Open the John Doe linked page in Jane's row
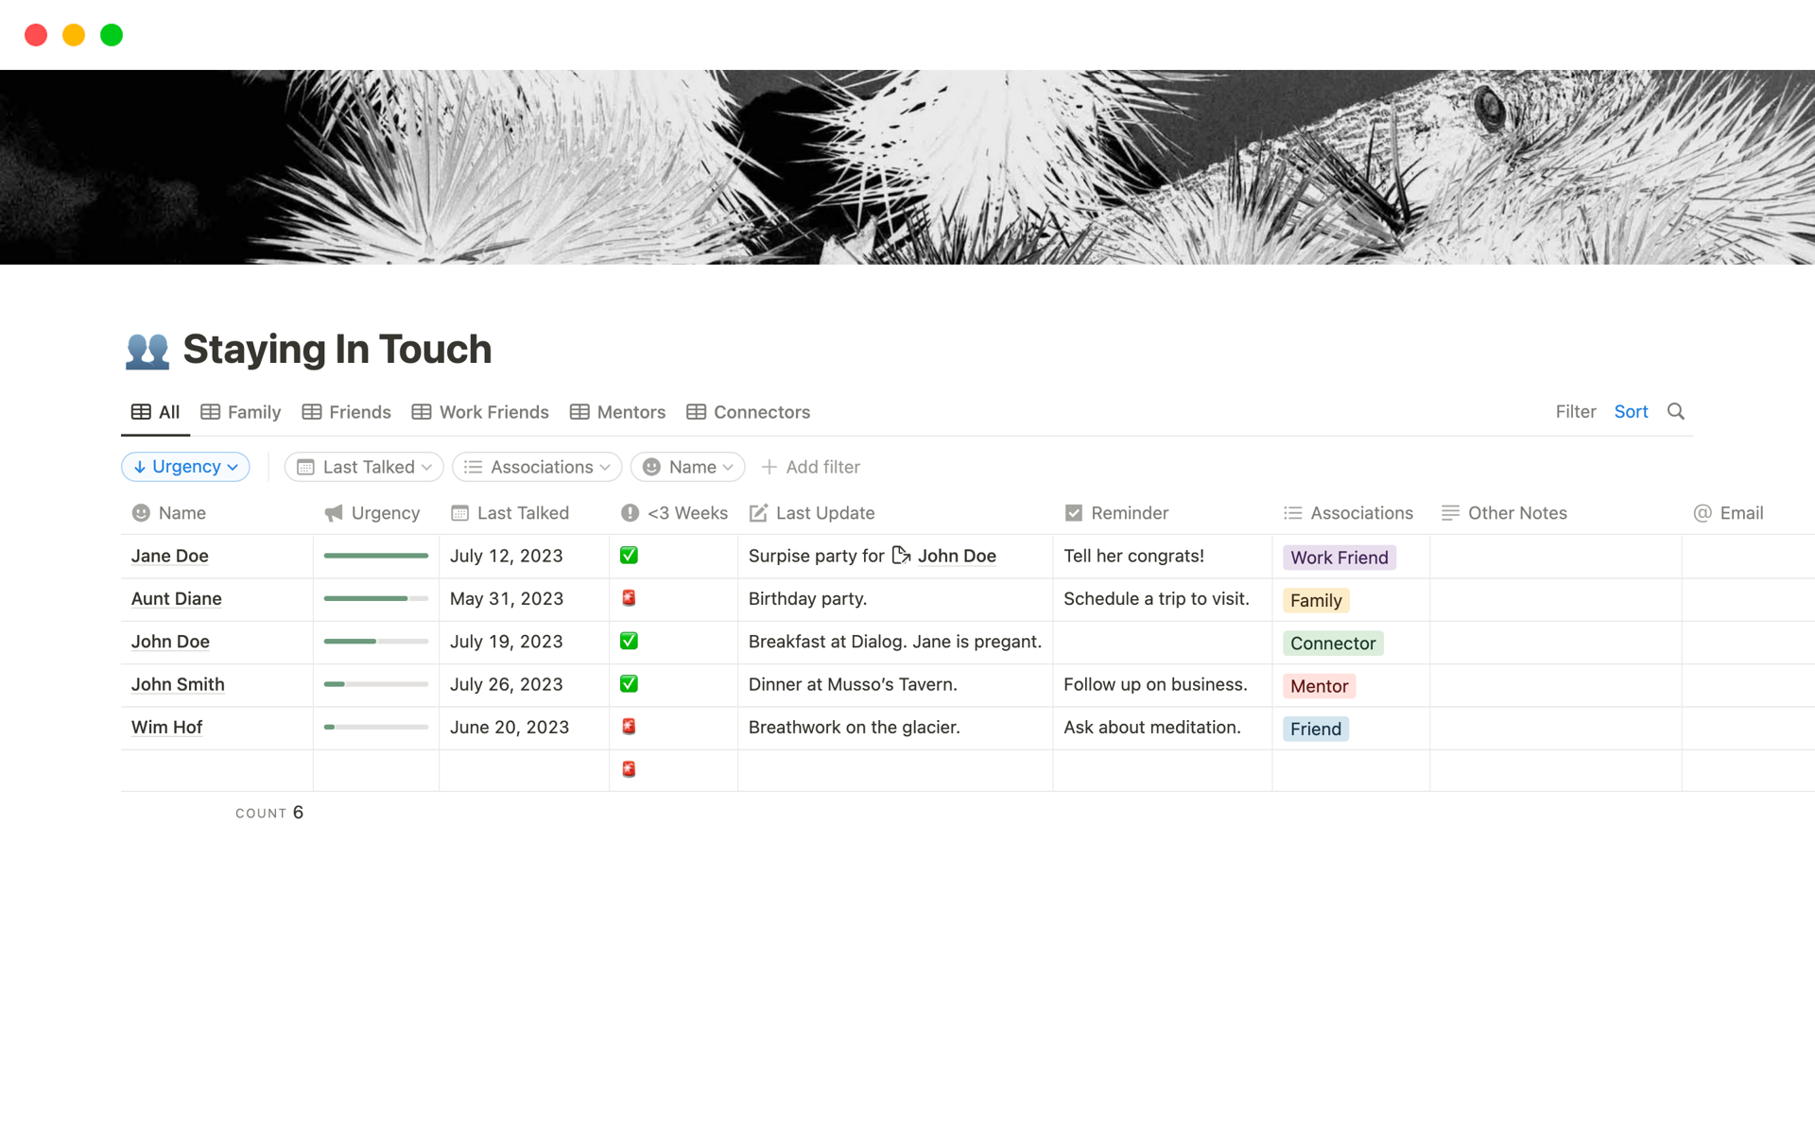The image size is (1815, 1134). [x=956, y=556]
